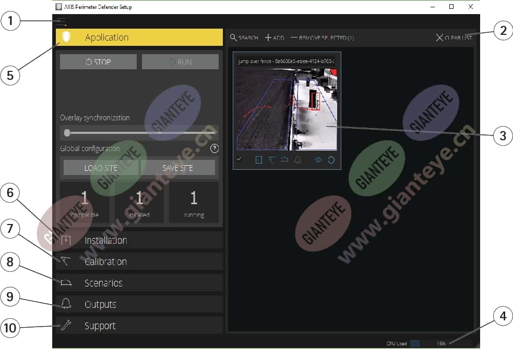Open the Outputs section
513x349 pixels.
(139, 304)
